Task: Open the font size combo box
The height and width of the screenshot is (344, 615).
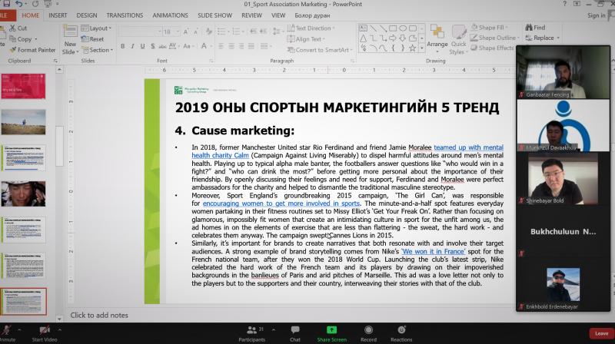Action: point(171,31)
